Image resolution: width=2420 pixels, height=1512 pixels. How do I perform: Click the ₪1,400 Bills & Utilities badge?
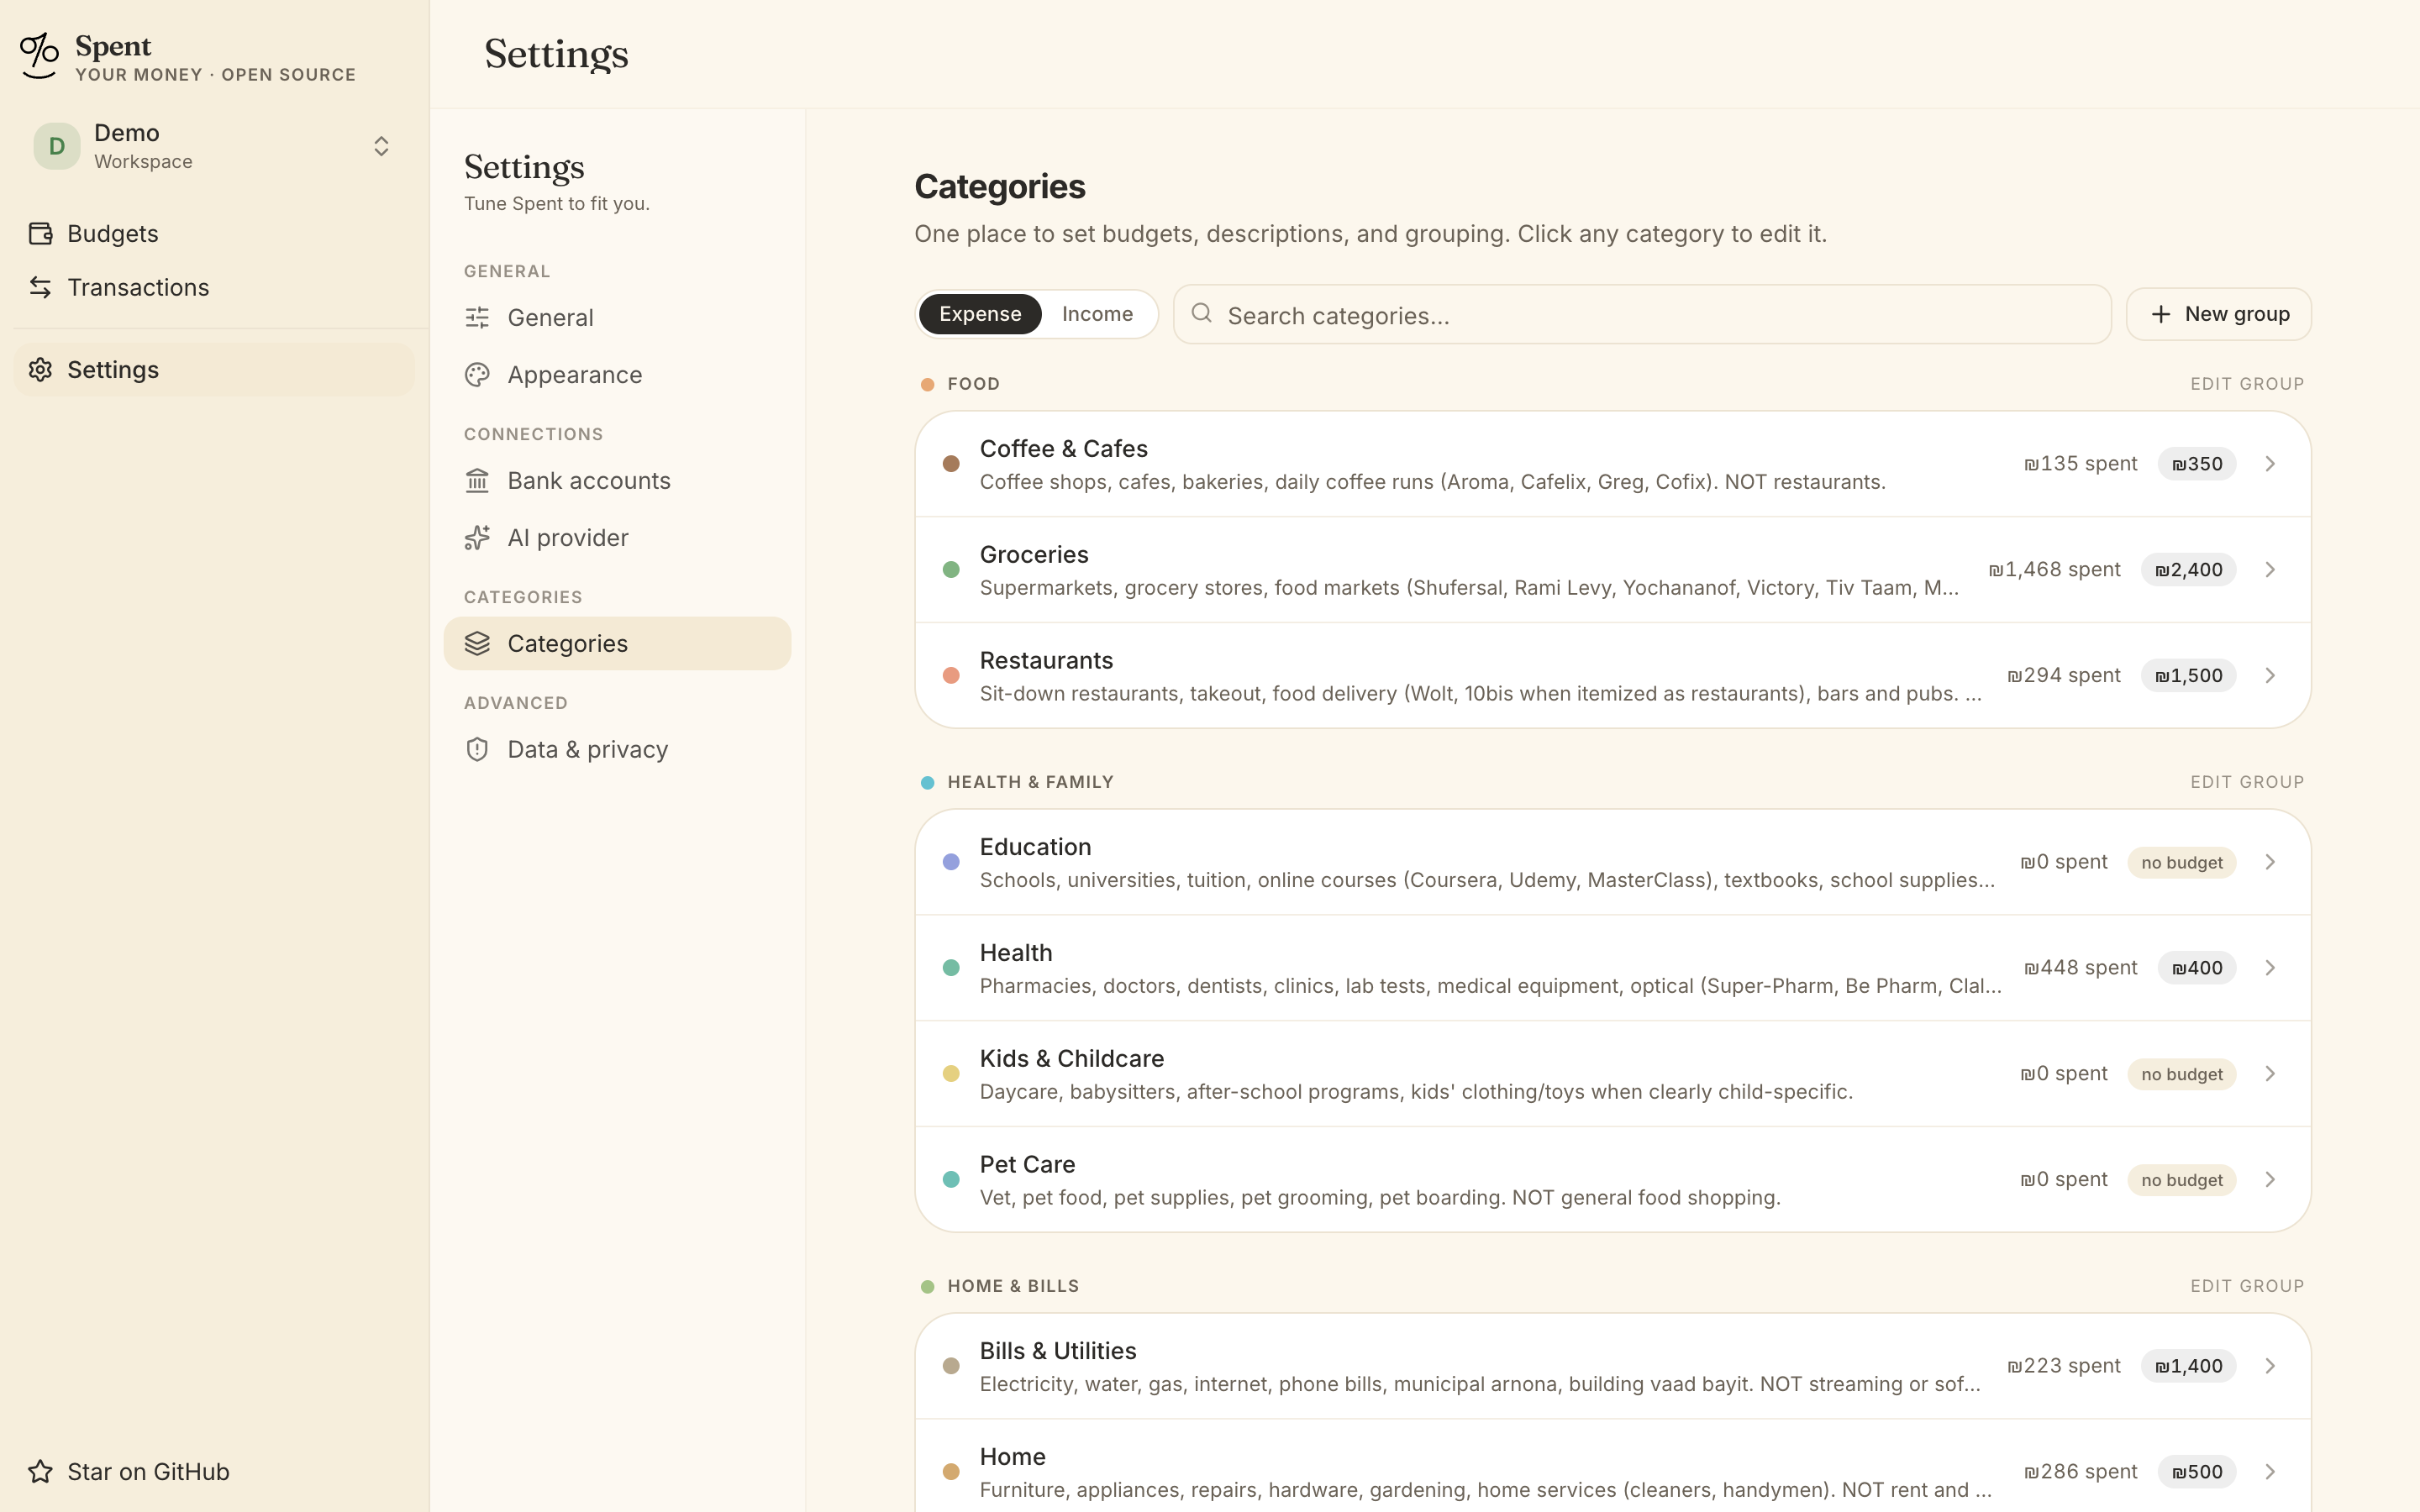tap(2188, 1366)
